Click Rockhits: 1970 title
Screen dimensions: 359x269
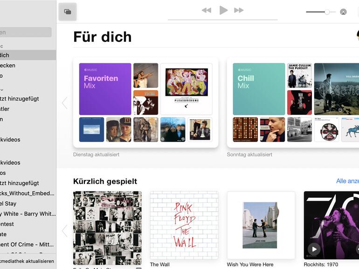click(x=321, y=264)
